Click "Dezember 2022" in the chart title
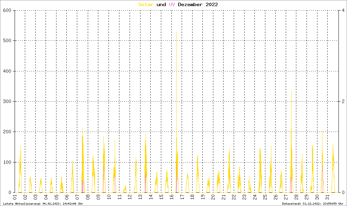The height and width of the screenshot is (206, 347). [198, 4]
